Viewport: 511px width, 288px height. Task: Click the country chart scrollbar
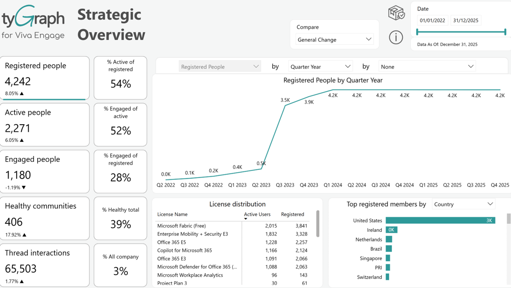pos(509,218)
